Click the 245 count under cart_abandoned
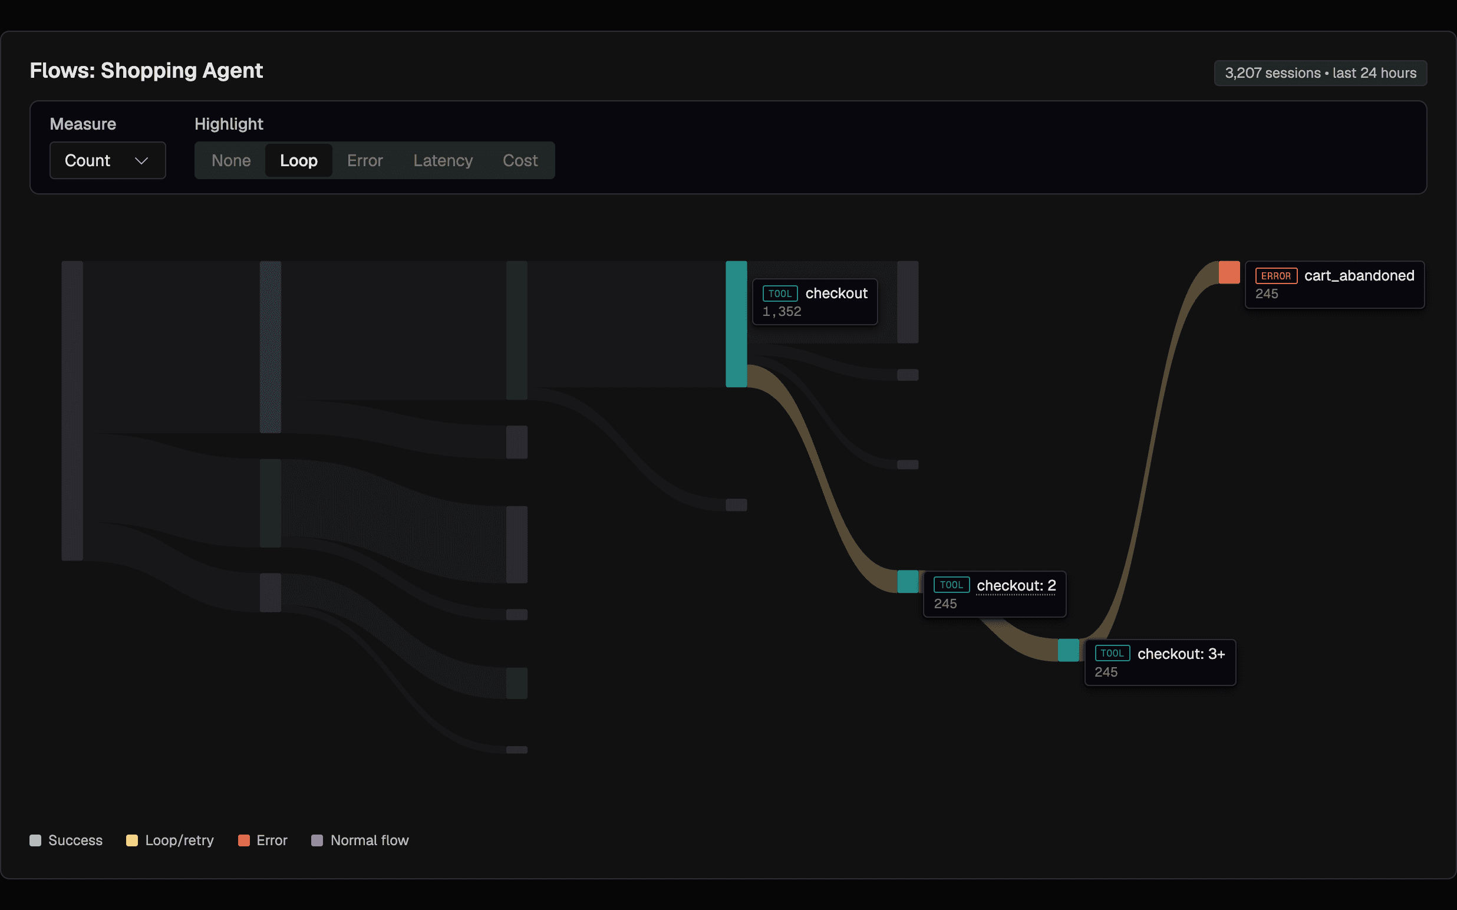 [x=1266, y=294]
